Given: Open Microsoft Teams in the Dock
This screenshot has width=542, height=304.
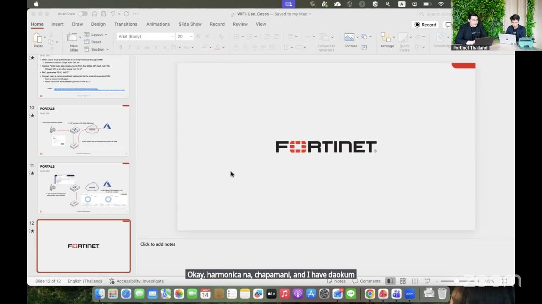Looking at the screenshot, I should tap(396, 293).
